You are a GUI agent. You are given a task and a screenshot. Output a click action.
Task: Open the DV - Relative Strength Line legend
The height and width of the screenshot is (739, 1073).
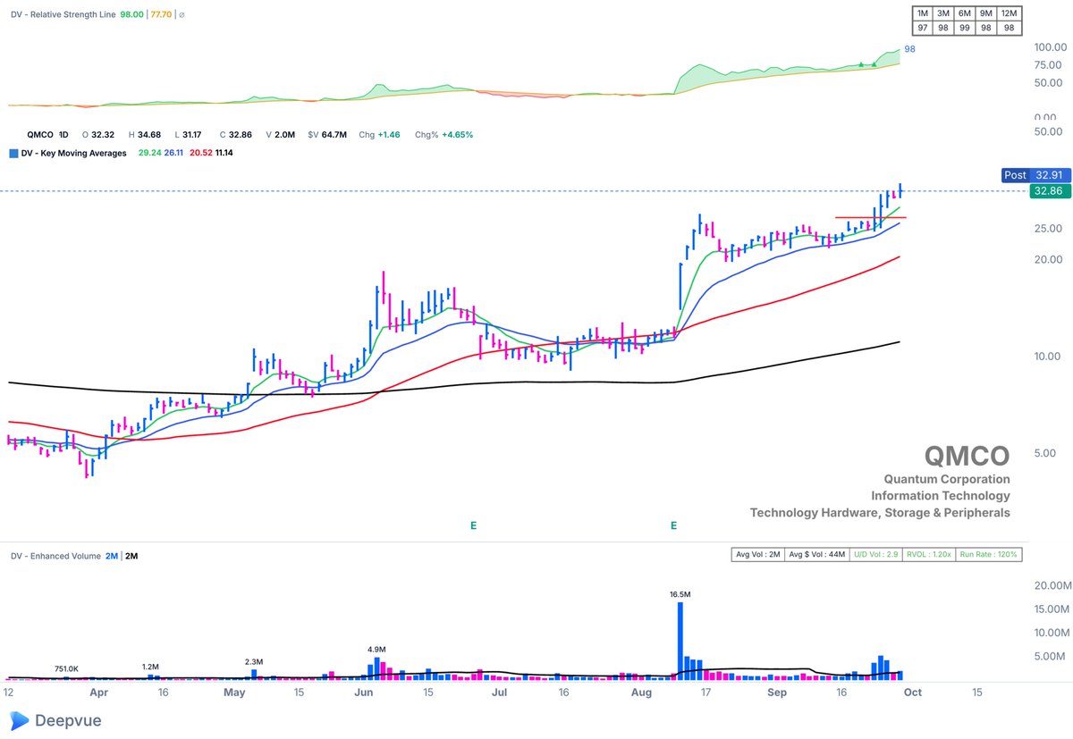point(61,15)
